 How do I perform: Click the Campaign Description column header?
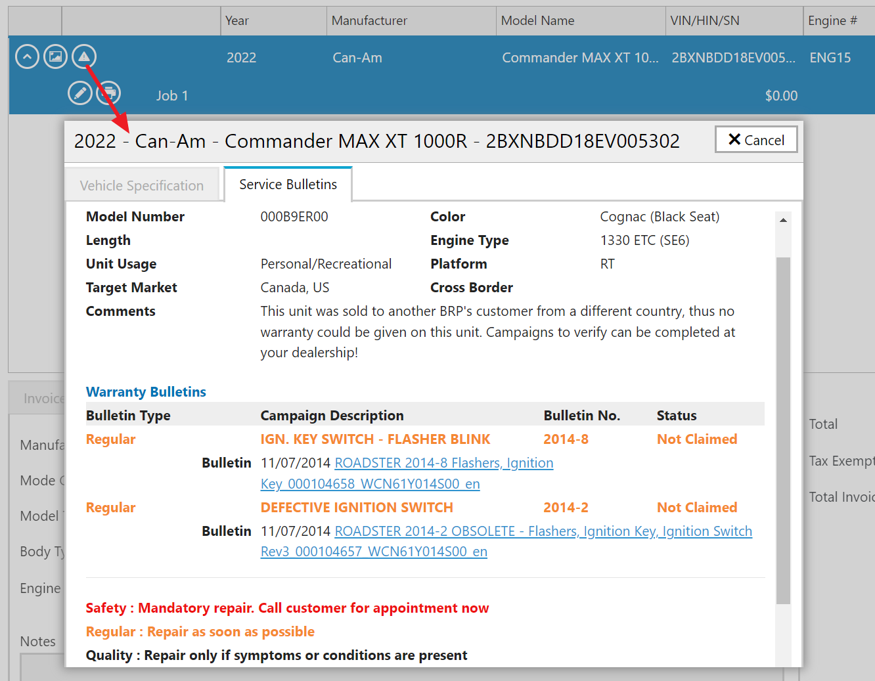coord(332,416)
